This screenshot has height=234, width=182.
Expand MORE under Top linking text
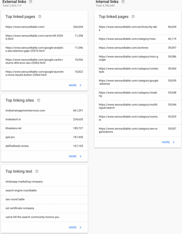(75, 227)
